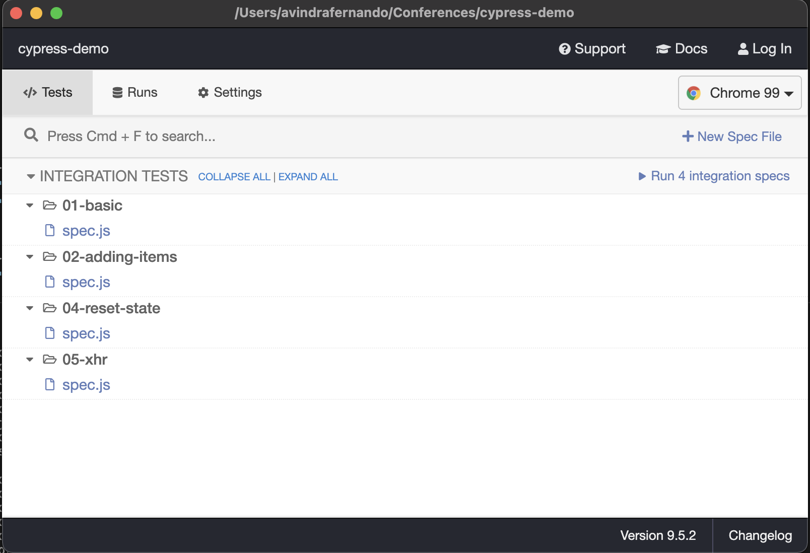This screenshot has width=810, height=553.
Task: Click the 05-xhr folder icon
Action: pyautogui.click(x=49, y=360)
